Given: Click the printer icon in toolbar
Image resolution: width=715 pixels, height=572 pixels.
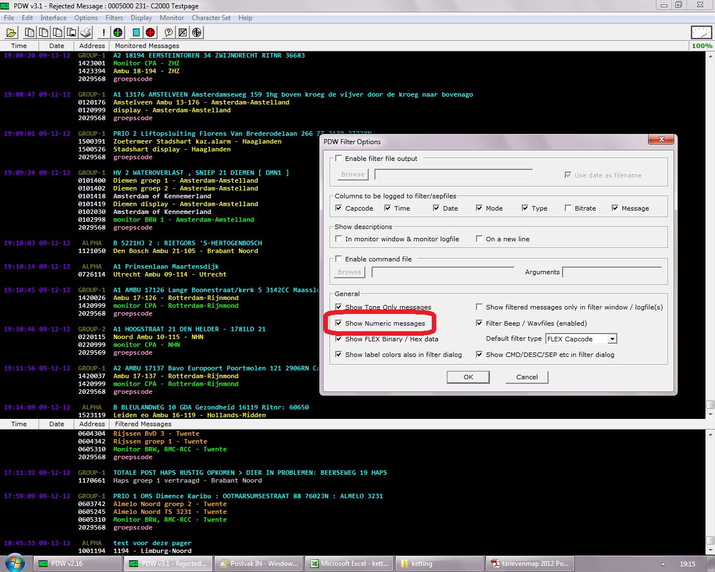Looking at the screenshot, I should pos(86,32).
